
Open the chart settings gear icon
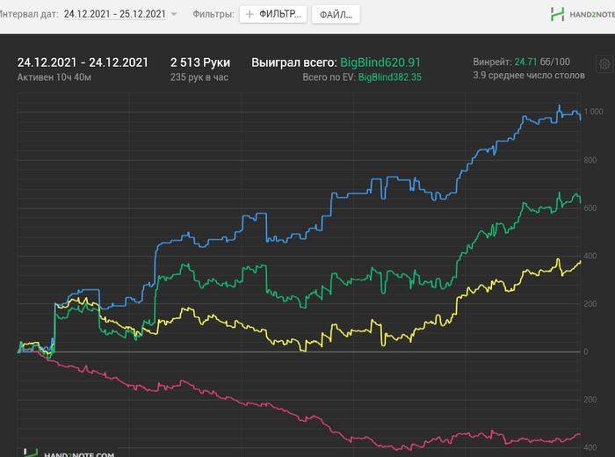[x=604, y=64]
